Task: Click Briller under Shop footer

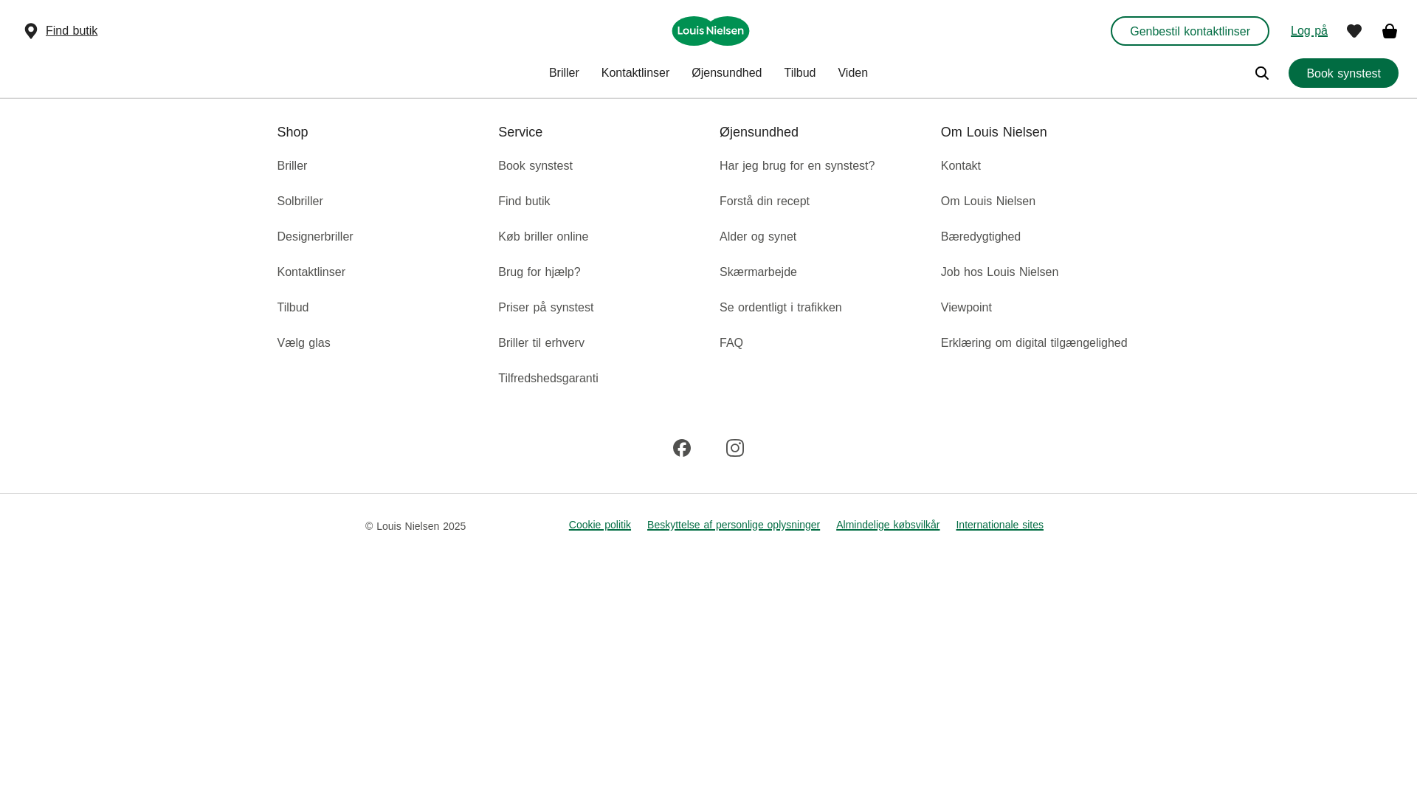Action: tap(292, 166)
